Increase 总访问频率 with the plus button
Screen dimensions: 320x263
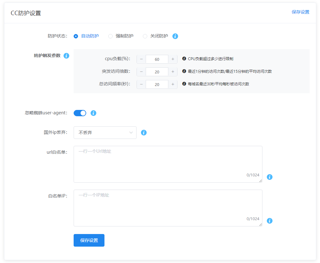[173, 84]
